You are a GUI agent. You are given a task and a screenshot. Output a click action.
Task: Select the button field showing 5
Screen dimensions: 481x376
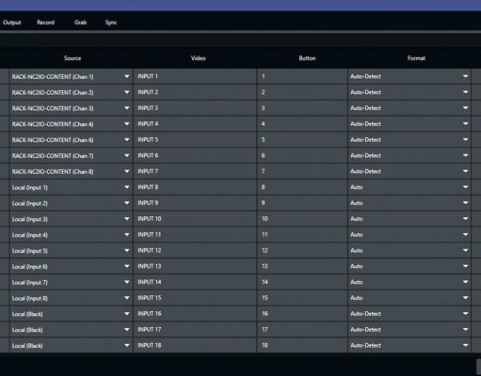tap(302, 140)
